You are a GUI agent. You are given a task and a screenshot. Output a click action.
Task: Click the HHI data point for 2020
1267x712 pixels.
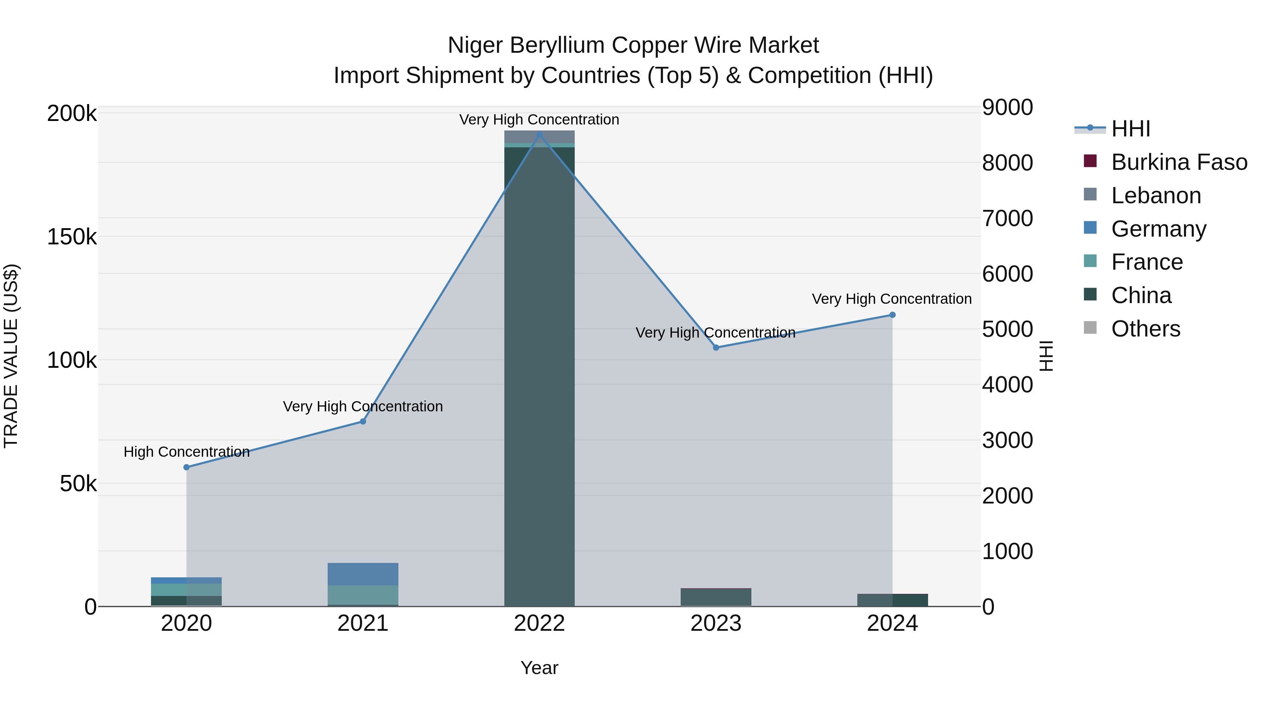187,467
